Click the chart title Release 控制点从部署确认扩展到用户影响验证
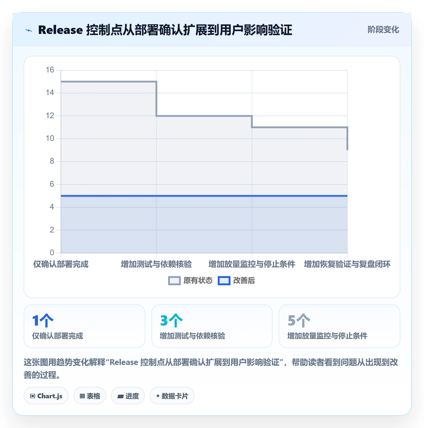Image resolution: width=424 pixels, height=428 pixels. click(x=165, y=30)
